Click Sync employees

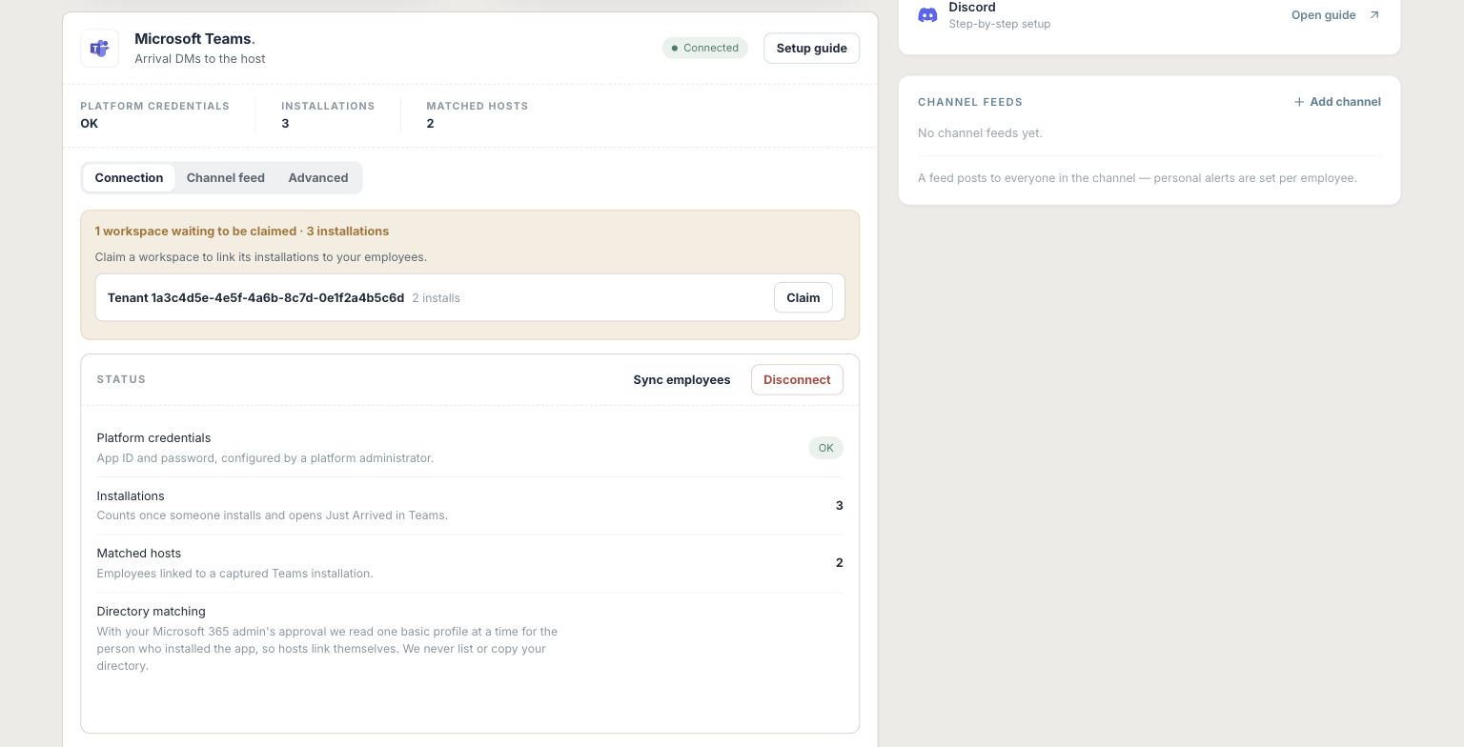tap(681, 380)
